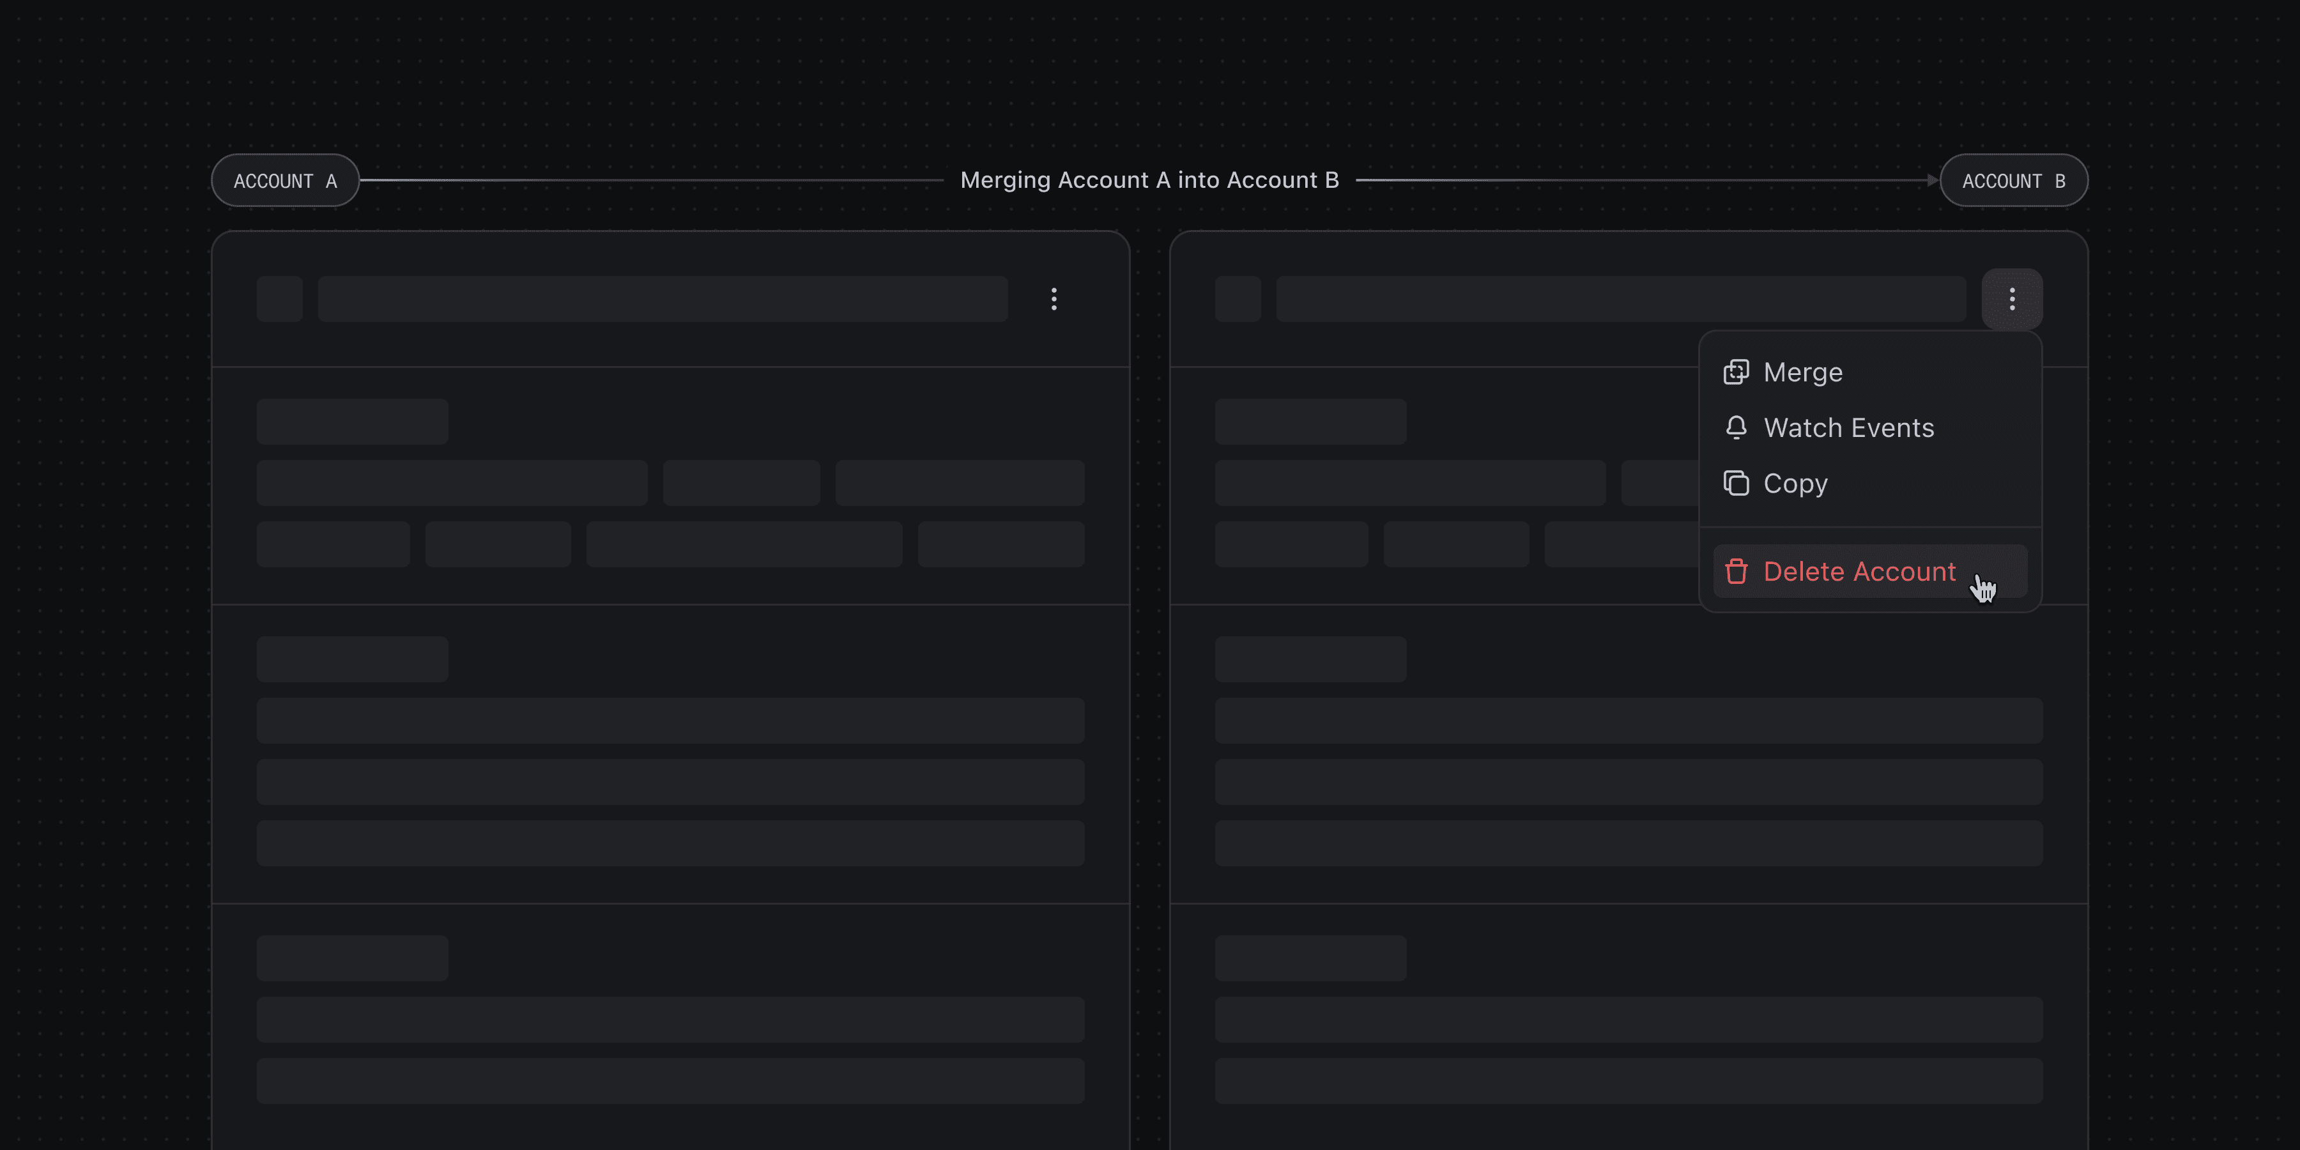Click arrowhead pointing to ACCOUNT B
This screenshot has width=2300, height=1150.
point(1932,180)
